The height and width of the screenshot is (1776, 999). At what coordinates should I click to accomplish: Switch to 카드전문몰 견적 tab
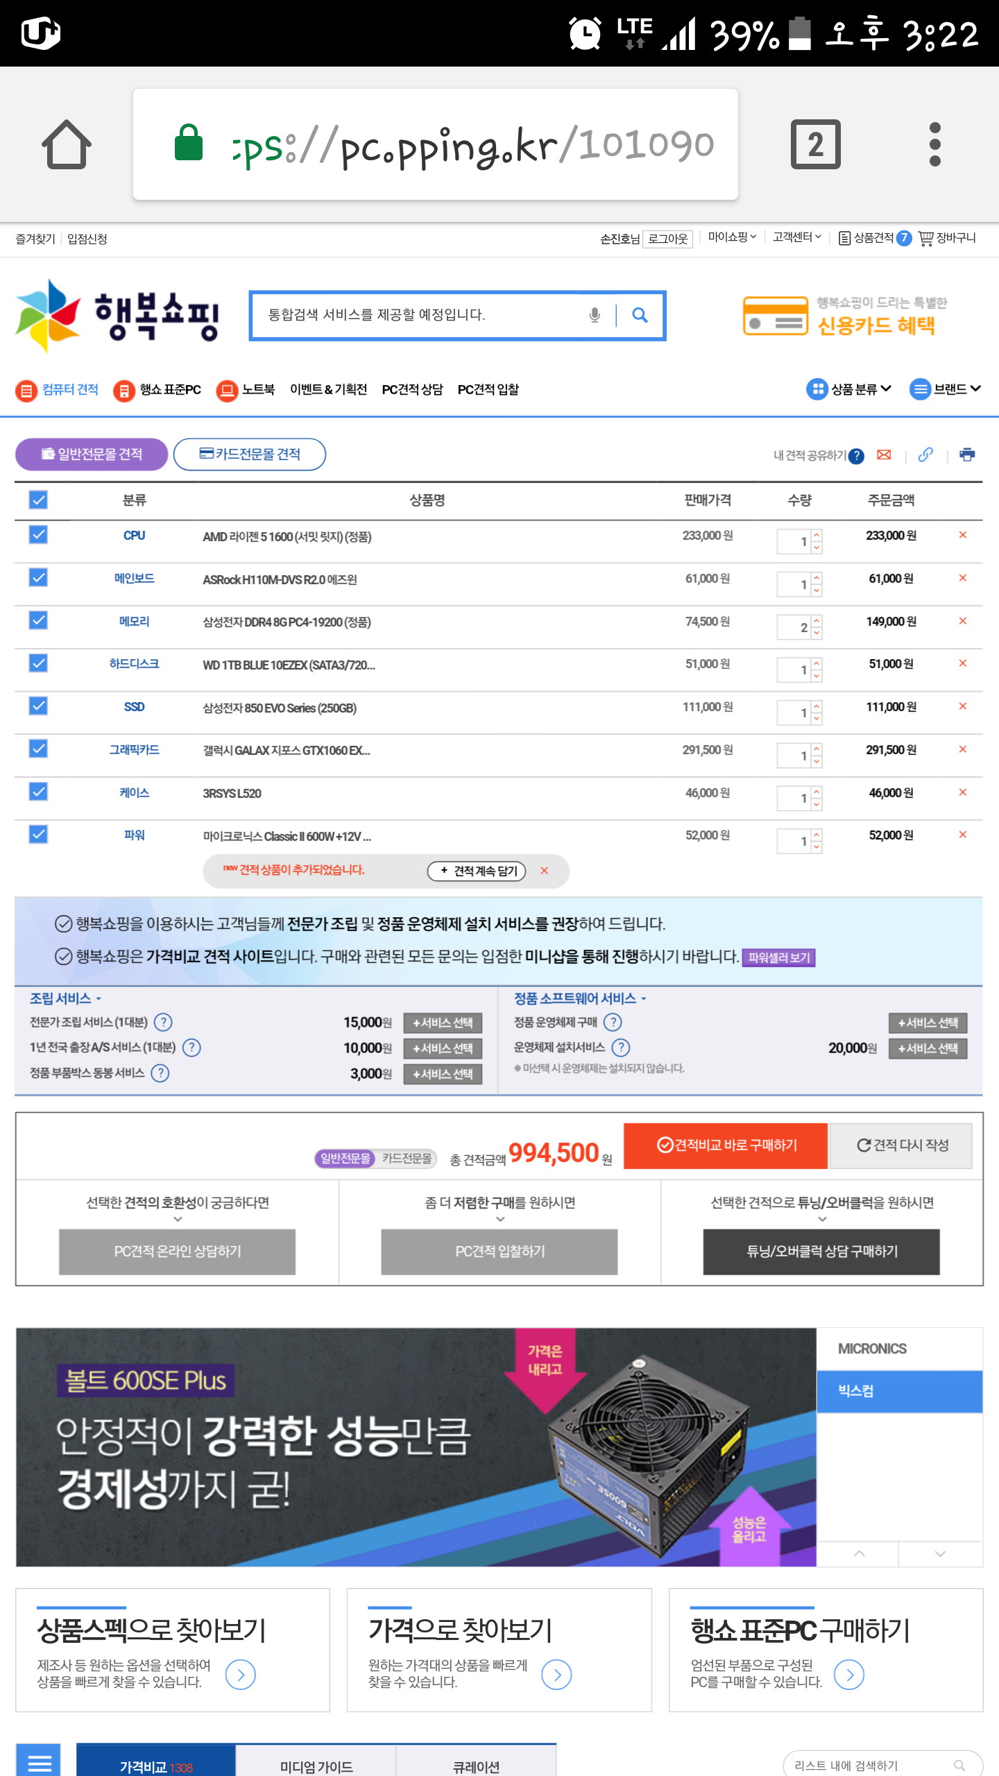click(250, 454)
